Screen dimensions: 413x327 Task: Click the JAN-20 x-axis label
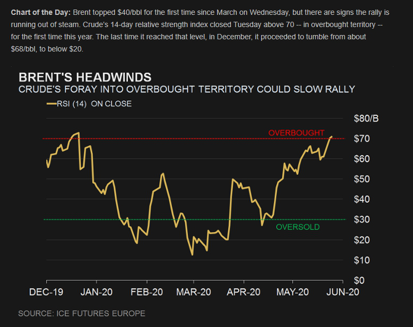pyautogui.click(x=97, y=292)
